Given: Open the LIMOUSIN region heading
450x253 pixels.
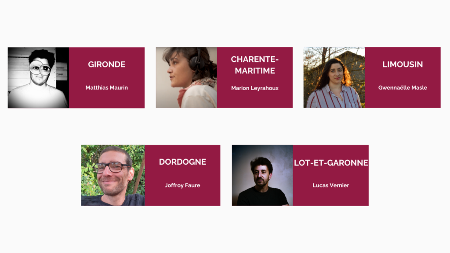Looking at the screenshot, I should pos(403,64).
